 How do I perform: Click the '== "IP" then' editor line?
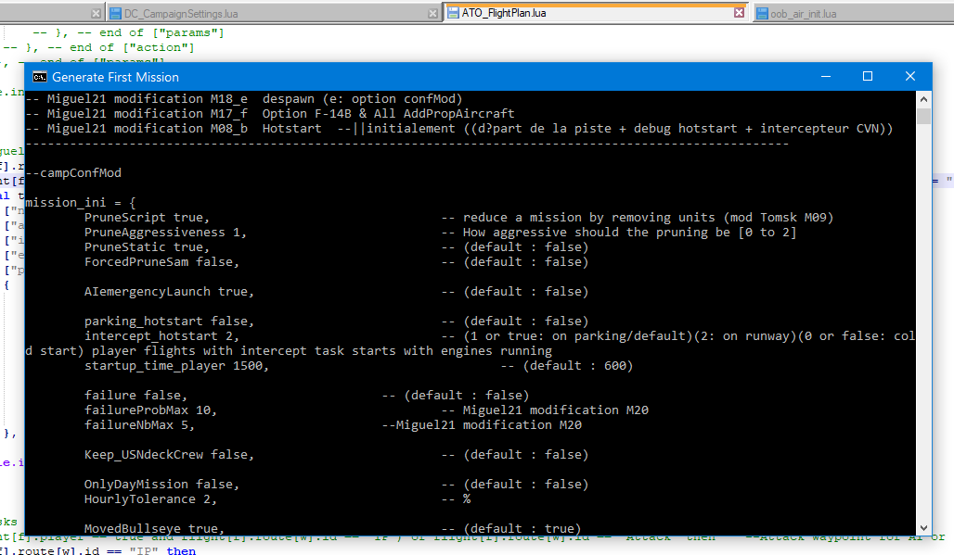[98, 550]
